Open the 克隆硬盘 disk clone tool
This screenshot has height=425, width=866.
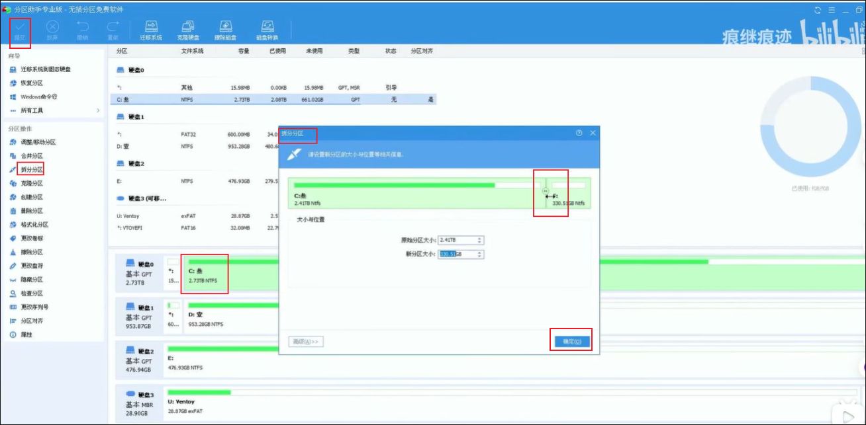(188, 30)
